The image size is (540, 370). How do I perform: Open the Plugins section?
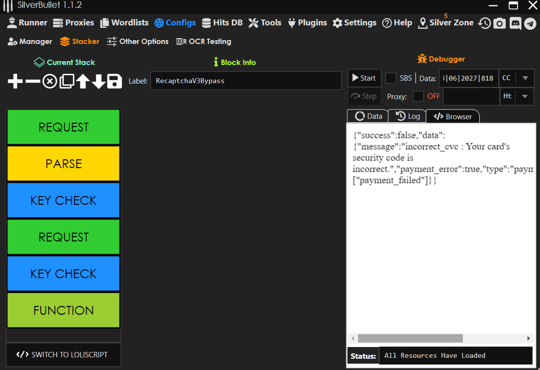(x=307, y=22)
